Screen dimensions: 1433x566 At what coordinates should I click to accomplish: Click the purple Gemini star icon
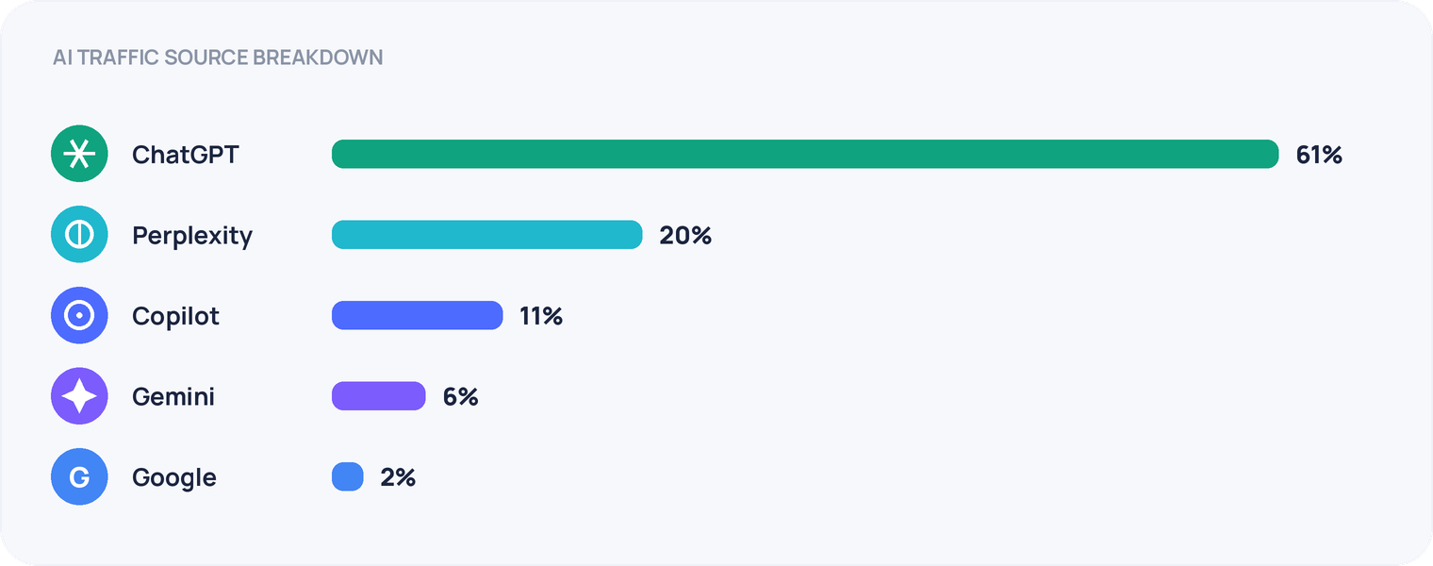(x=79, y=396)
